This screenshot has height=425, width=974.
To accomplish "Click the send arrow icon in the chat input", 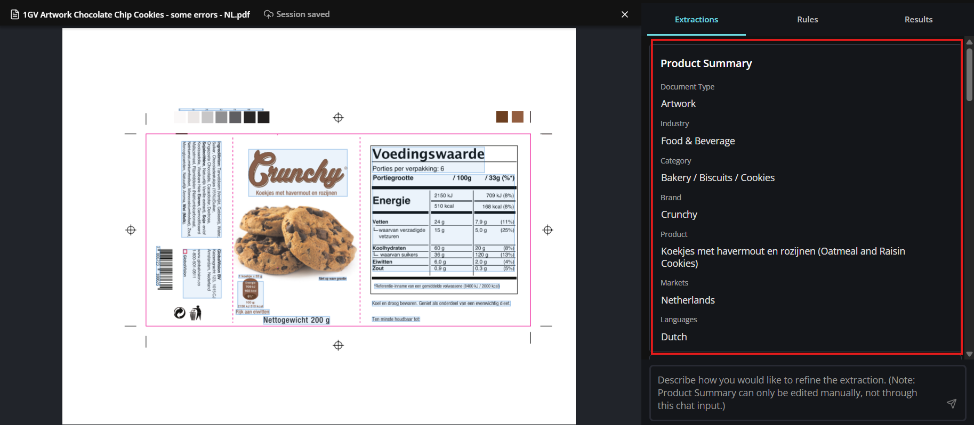I will coord(952,403).
